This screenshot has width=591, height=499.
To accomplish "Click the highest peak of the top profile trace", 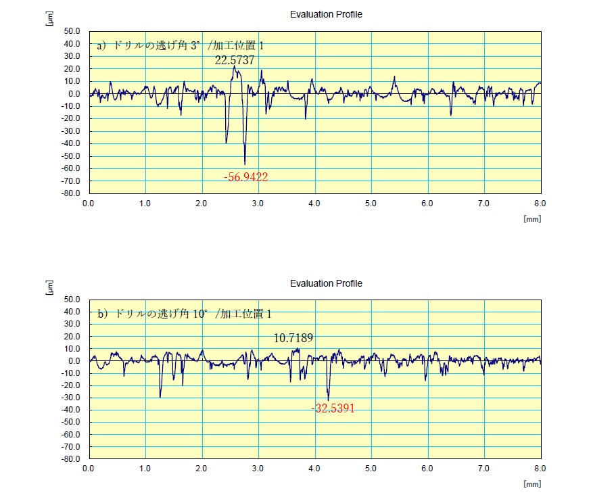I will tap(234, 66).
